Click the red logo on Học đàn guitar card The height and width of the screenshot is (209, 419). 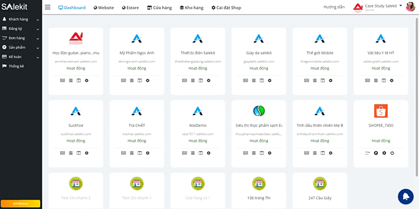click(76, 39)
